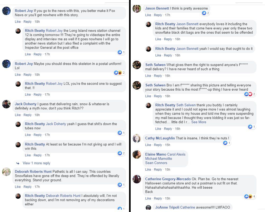Open tagged Michael Mamolite profile link

point(158,158)
